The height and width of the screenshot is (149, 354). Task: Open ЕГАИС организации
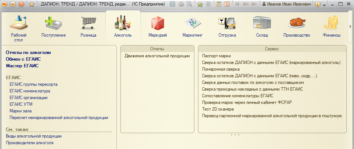pos(28,98)
